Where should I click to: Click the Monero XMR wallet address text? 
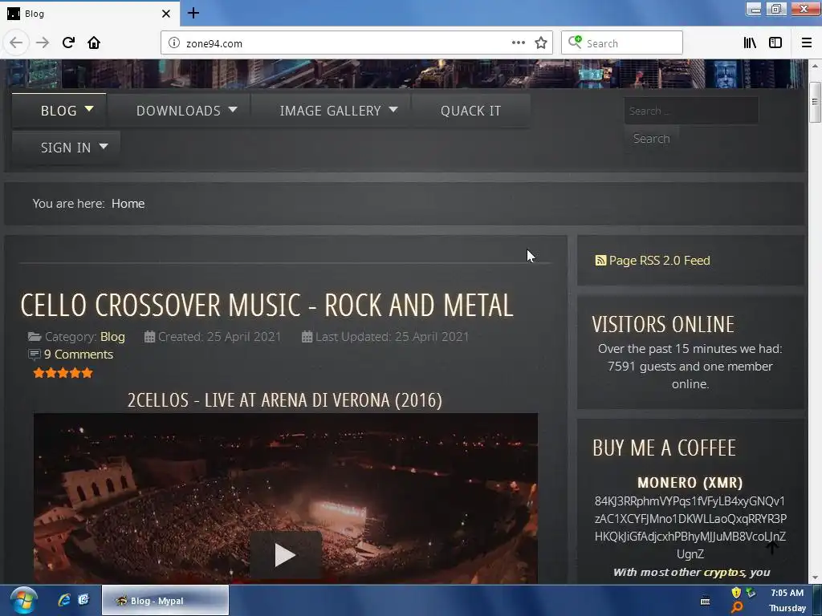pyautogui.click(x=690, y=527)
